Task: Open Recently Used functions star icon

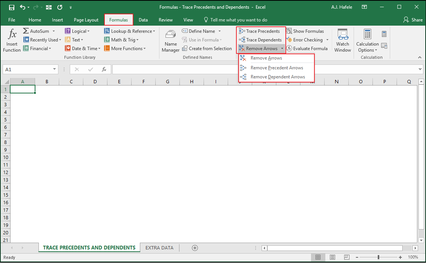Action: (26, 40)
